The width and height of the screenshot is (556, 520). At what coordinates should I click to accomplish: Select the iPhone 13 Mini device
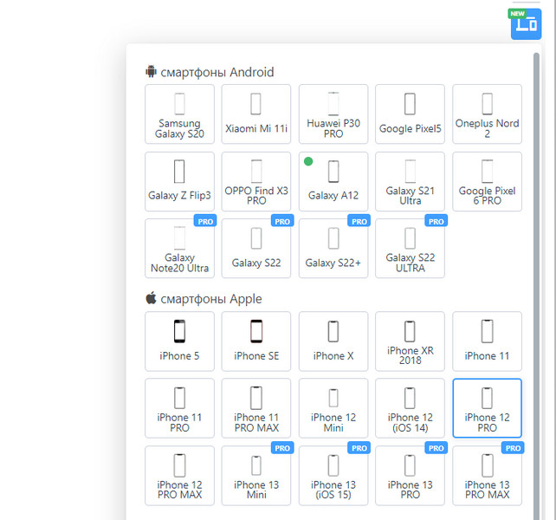(x=256, y=475)
